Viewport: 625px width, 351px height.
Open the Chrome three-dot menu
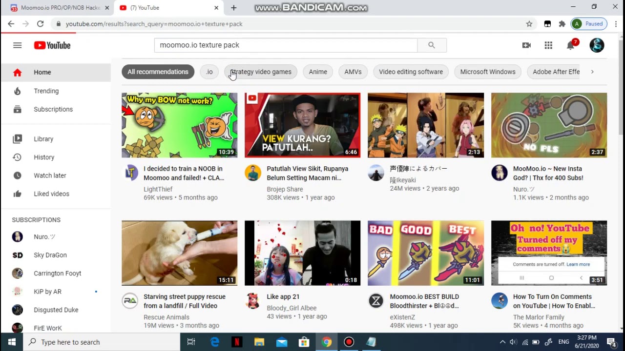[x=616, y=24]
